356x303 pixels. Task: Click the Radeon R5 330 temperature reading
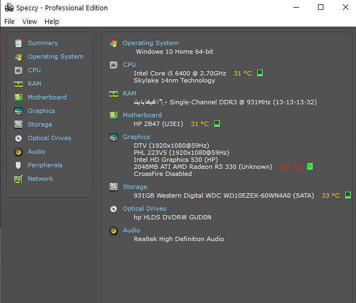click(x=291, y=167)
